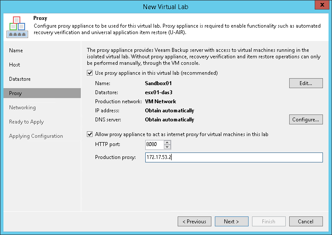Cancel the virtual lab wizard
This screenshot has height=235, width=332.
[x=306, y=222]
